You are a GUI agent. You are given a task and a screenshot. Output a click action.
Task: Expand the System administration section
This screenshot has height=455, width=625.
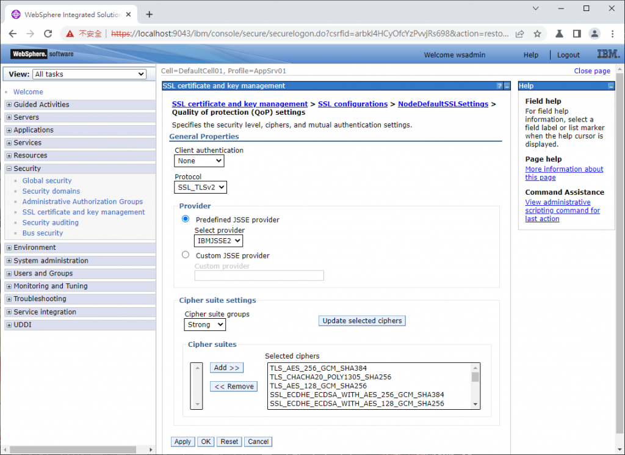[9, 261]
